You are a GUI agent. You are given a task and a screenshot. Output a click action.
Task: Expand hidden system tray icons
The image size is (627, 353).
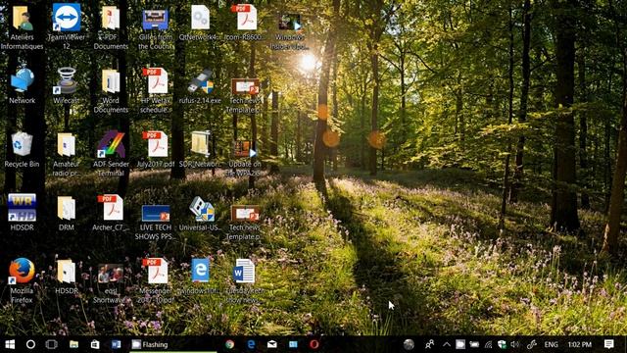pyautogui.click(x=447, y=344)
